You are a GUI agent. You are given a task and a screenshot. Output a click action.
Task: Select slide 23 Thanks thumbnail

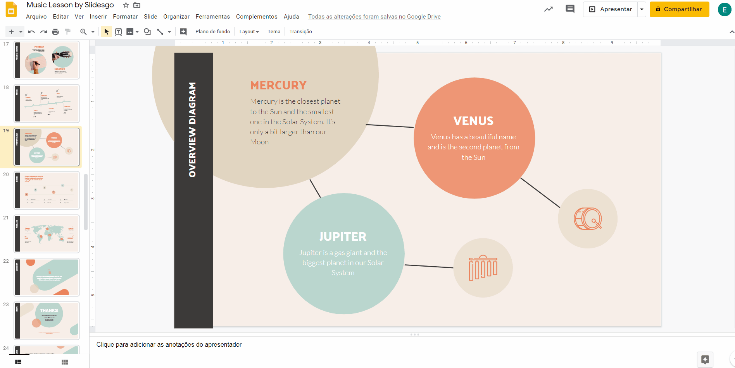tap(47, 321)
